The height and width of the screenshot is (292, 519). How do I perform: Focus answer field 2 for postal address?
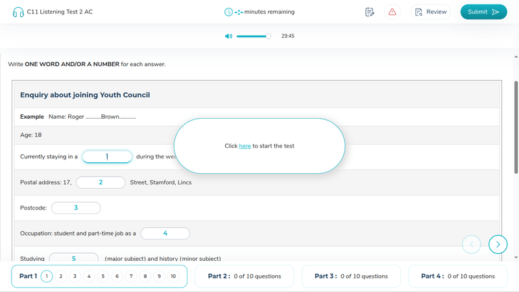click(101, 182)
